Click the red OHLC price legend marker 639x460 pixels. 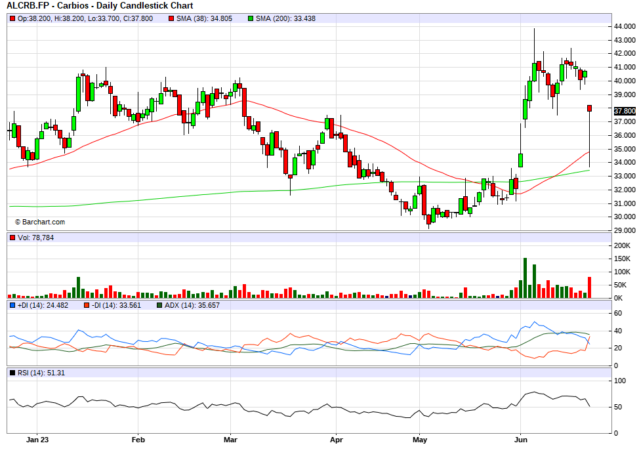[12, 18]
